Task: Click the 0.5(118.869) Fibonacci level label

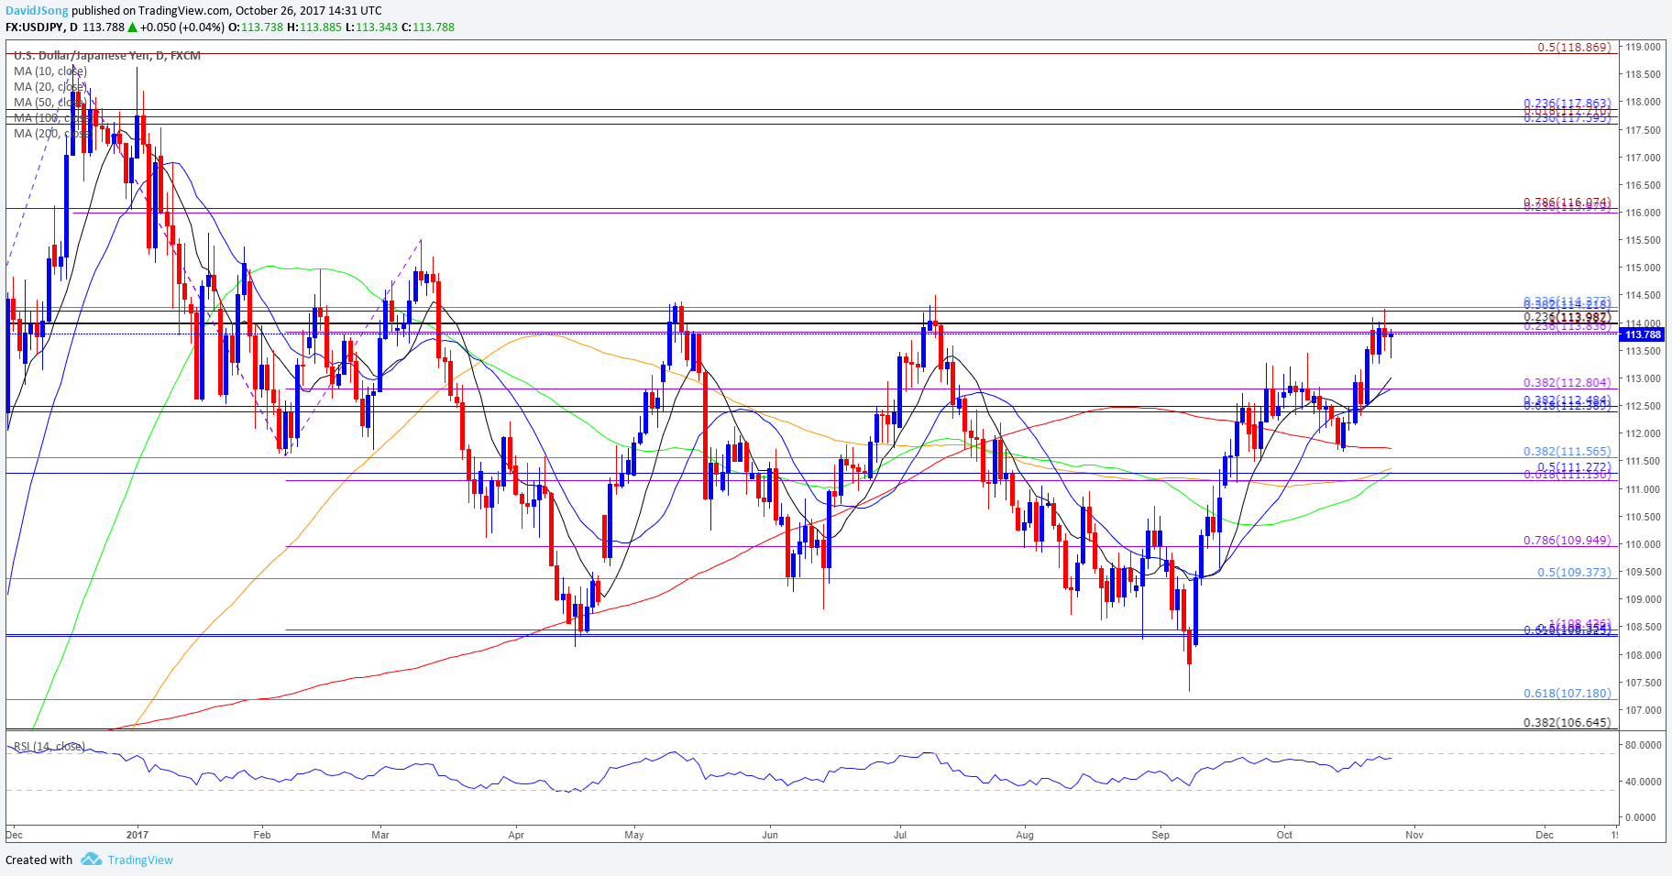Action: 1574,47
